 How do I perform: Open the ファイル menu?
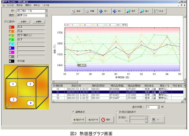pos(10,5)
